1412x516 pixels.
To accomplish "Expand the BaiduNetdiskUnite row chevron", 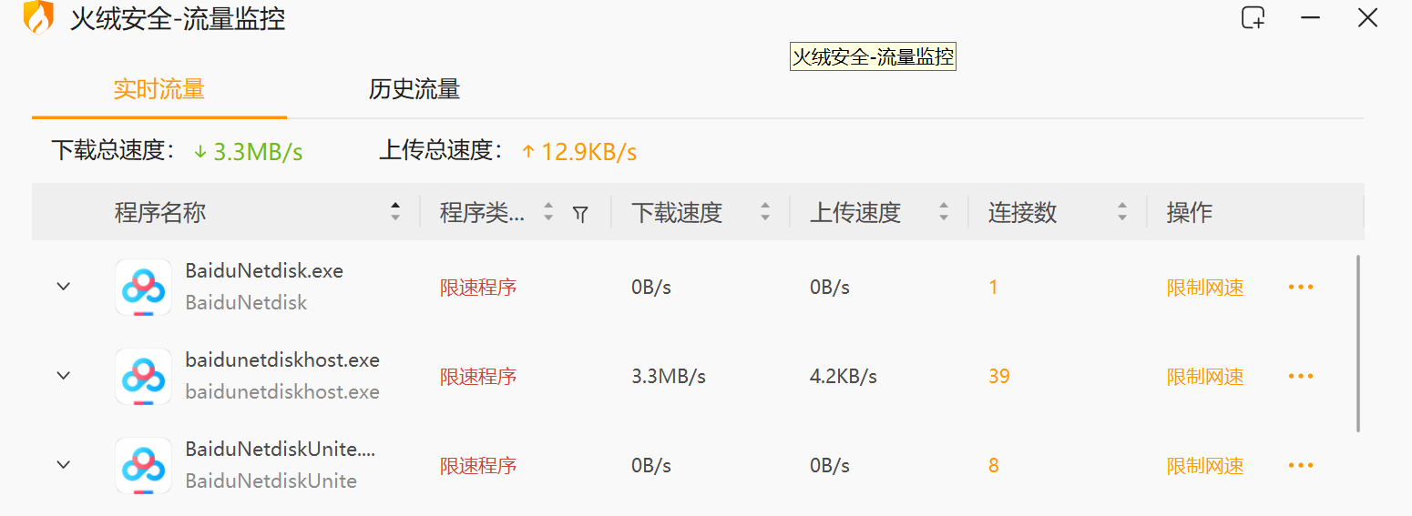I will [x=64, y=465].
